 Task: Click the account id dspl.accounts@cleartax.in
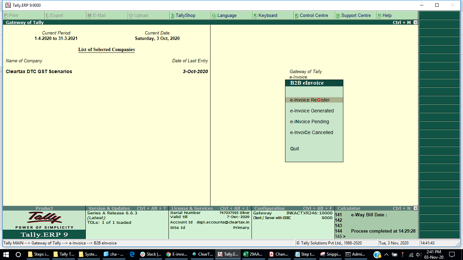(223, 222)
